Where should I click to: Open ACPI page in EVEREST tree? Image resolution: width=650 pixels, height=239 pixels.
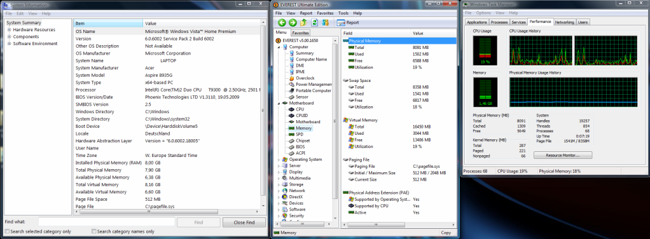pos(301,153)
